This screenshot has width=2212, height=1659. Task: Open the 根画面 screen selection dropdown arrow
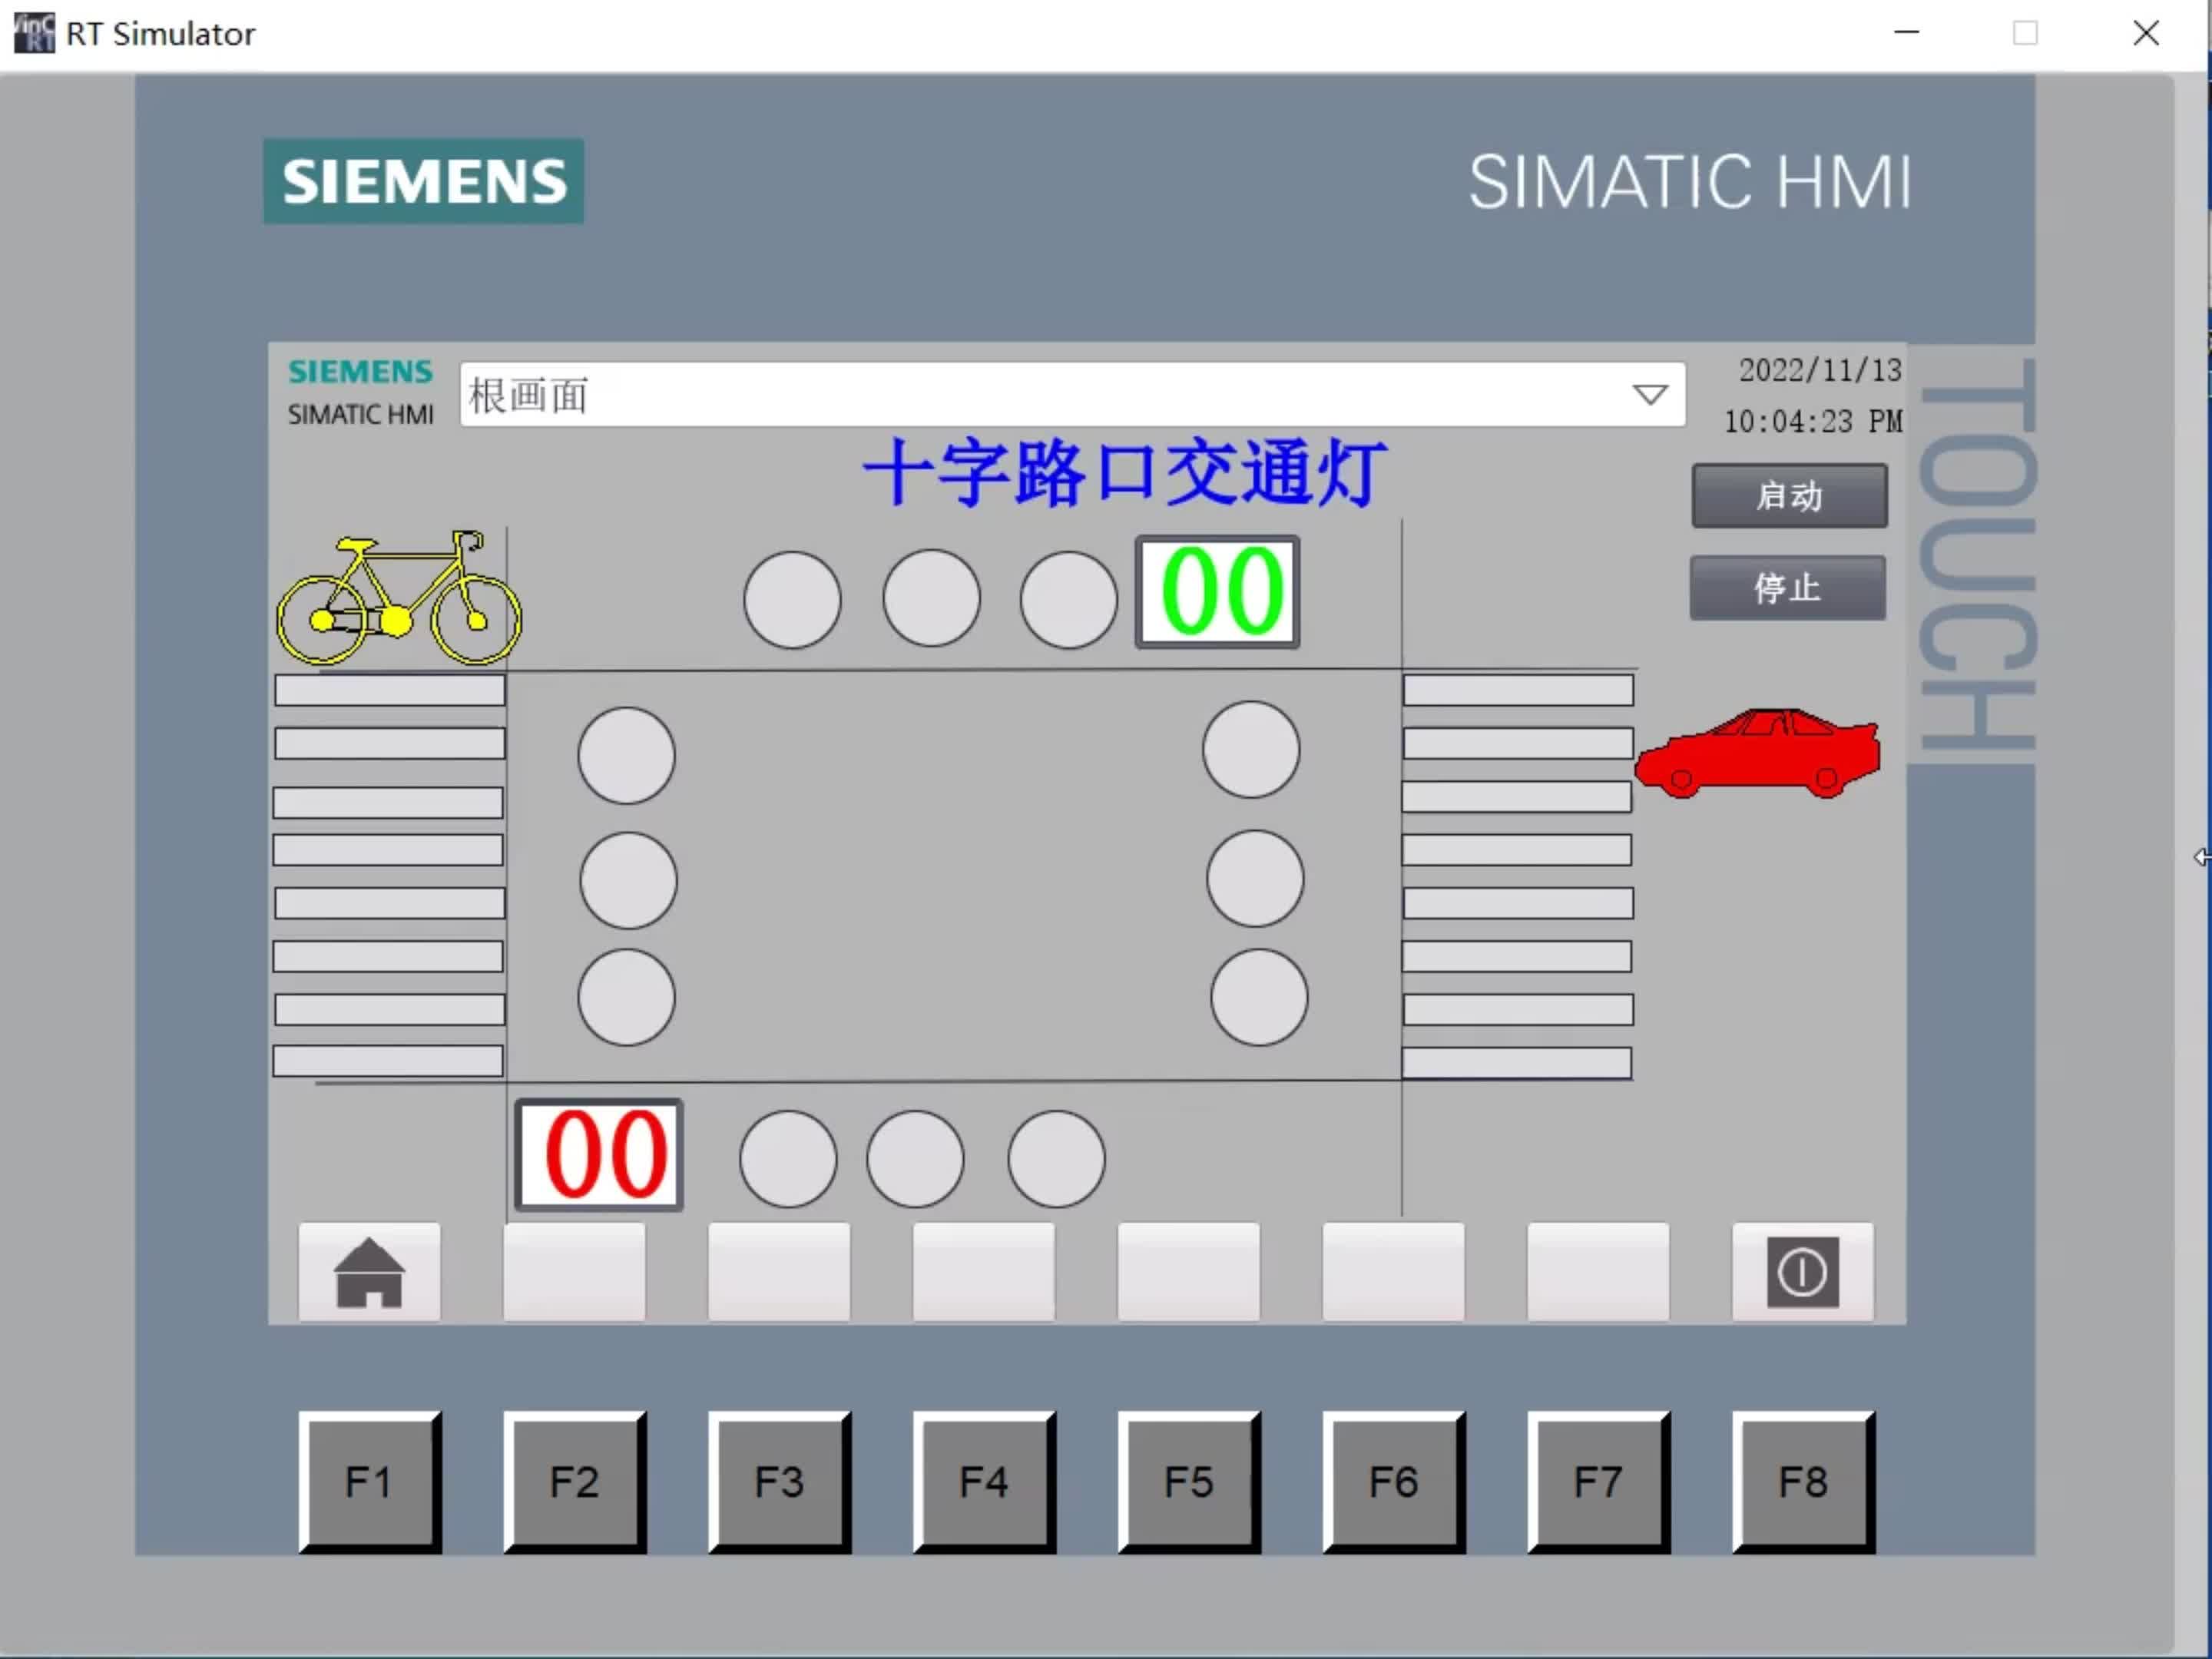pos(1649,395)
